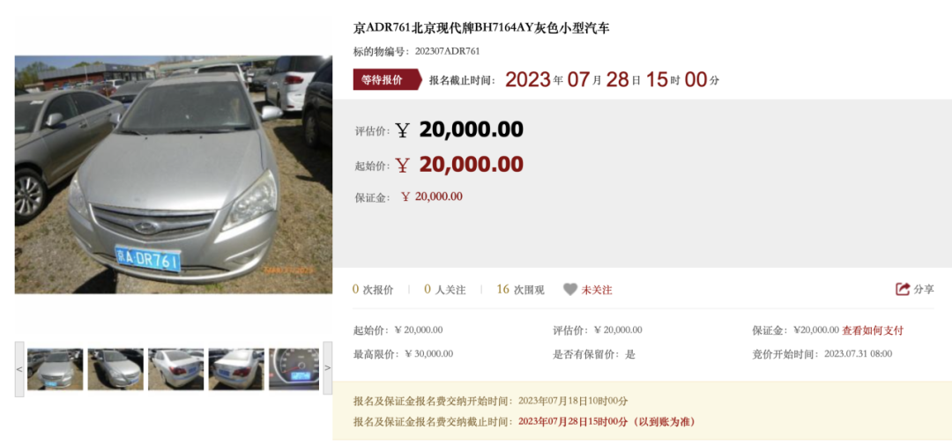Choose the fourth thumbnail showing rear-right of car

tap(236, 369)
